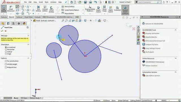
Task: Enable Infinite length checkbox
Action: click(6, 64)
